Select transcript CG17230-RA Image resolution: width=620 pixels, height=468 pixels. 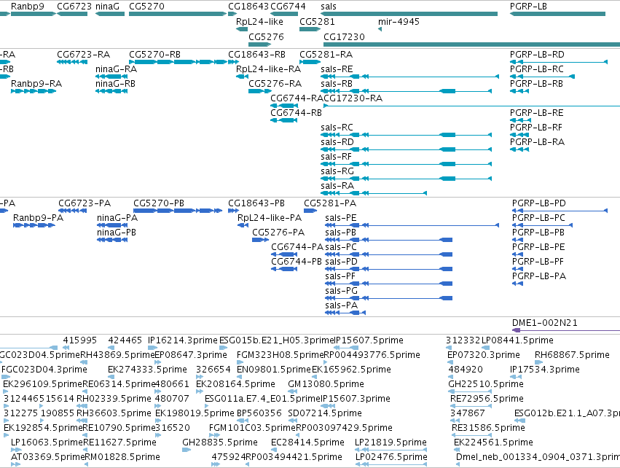471,106
